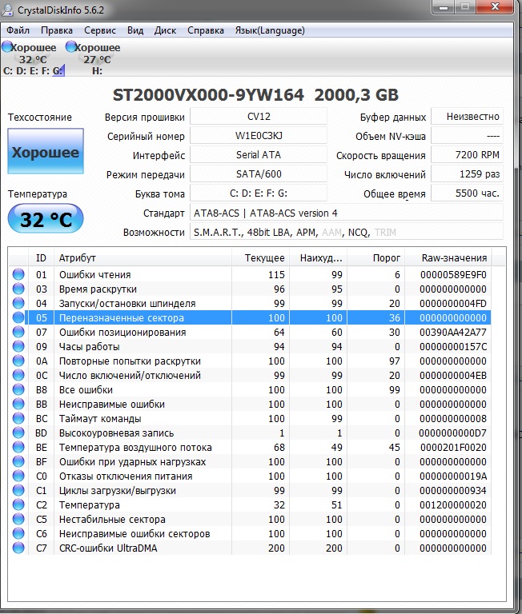Click status icon of row C7 CRC-ошибки UltraDMA
The height and width of the screenshot is (614, 522).
18,548
